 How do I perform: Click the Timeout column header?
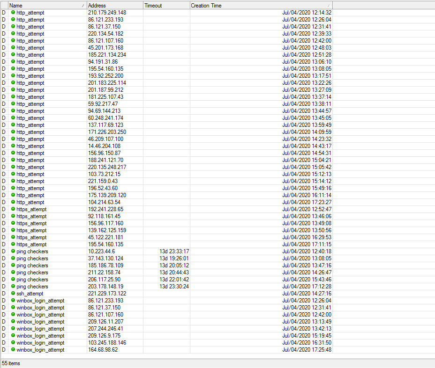coord(166,5)
